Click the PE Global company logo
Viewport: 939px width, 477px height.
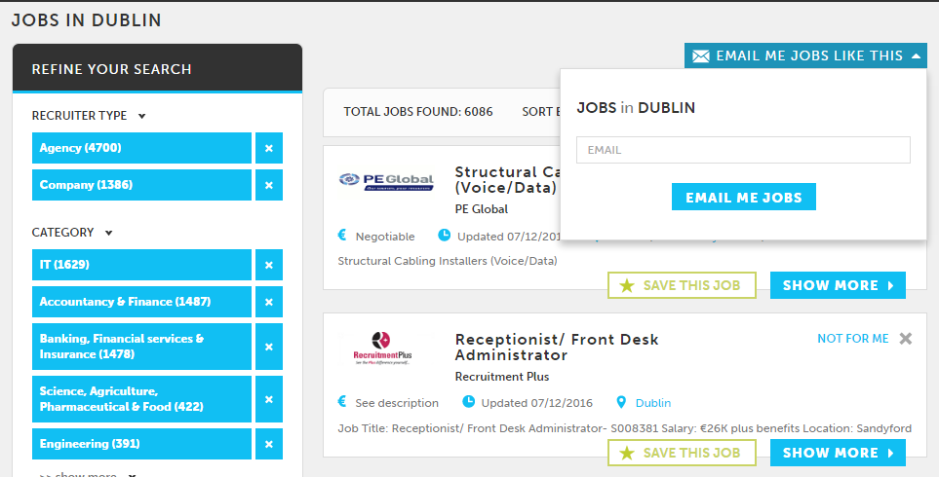[386, 181]
